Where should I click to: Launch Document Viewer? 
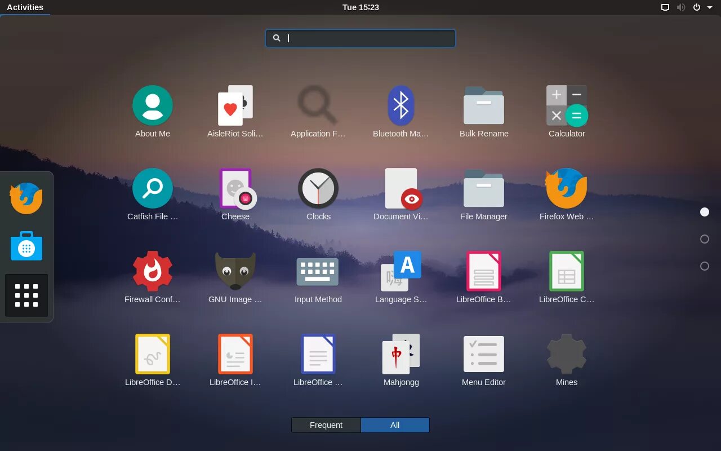click(401, 194)
